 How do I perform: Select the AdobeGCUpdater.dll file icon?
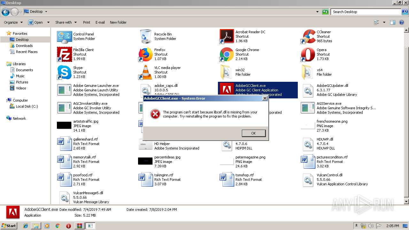(x=308, y=90)
